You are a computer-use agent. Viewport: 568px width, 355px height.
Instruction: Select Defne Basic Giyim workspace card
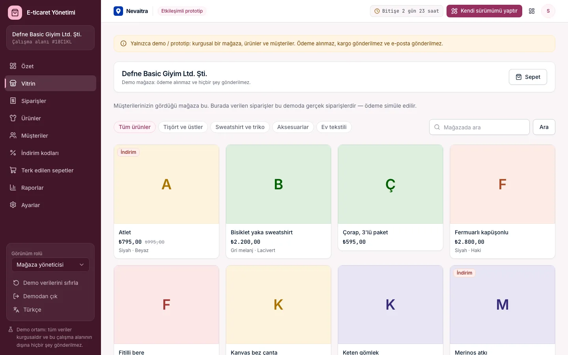coord(50,38)
